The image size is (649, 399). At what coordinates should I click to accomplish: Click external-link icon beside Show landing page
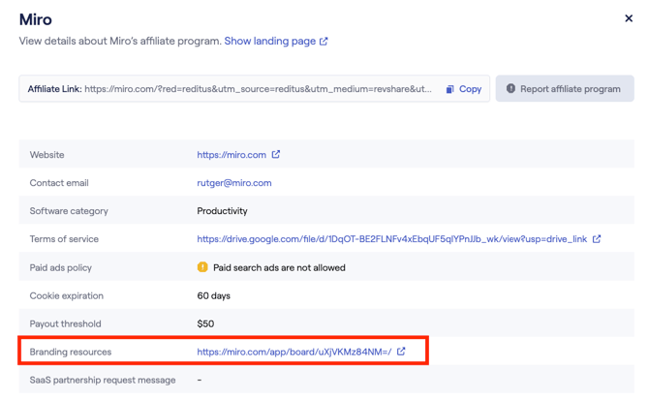tap(324, 42)
